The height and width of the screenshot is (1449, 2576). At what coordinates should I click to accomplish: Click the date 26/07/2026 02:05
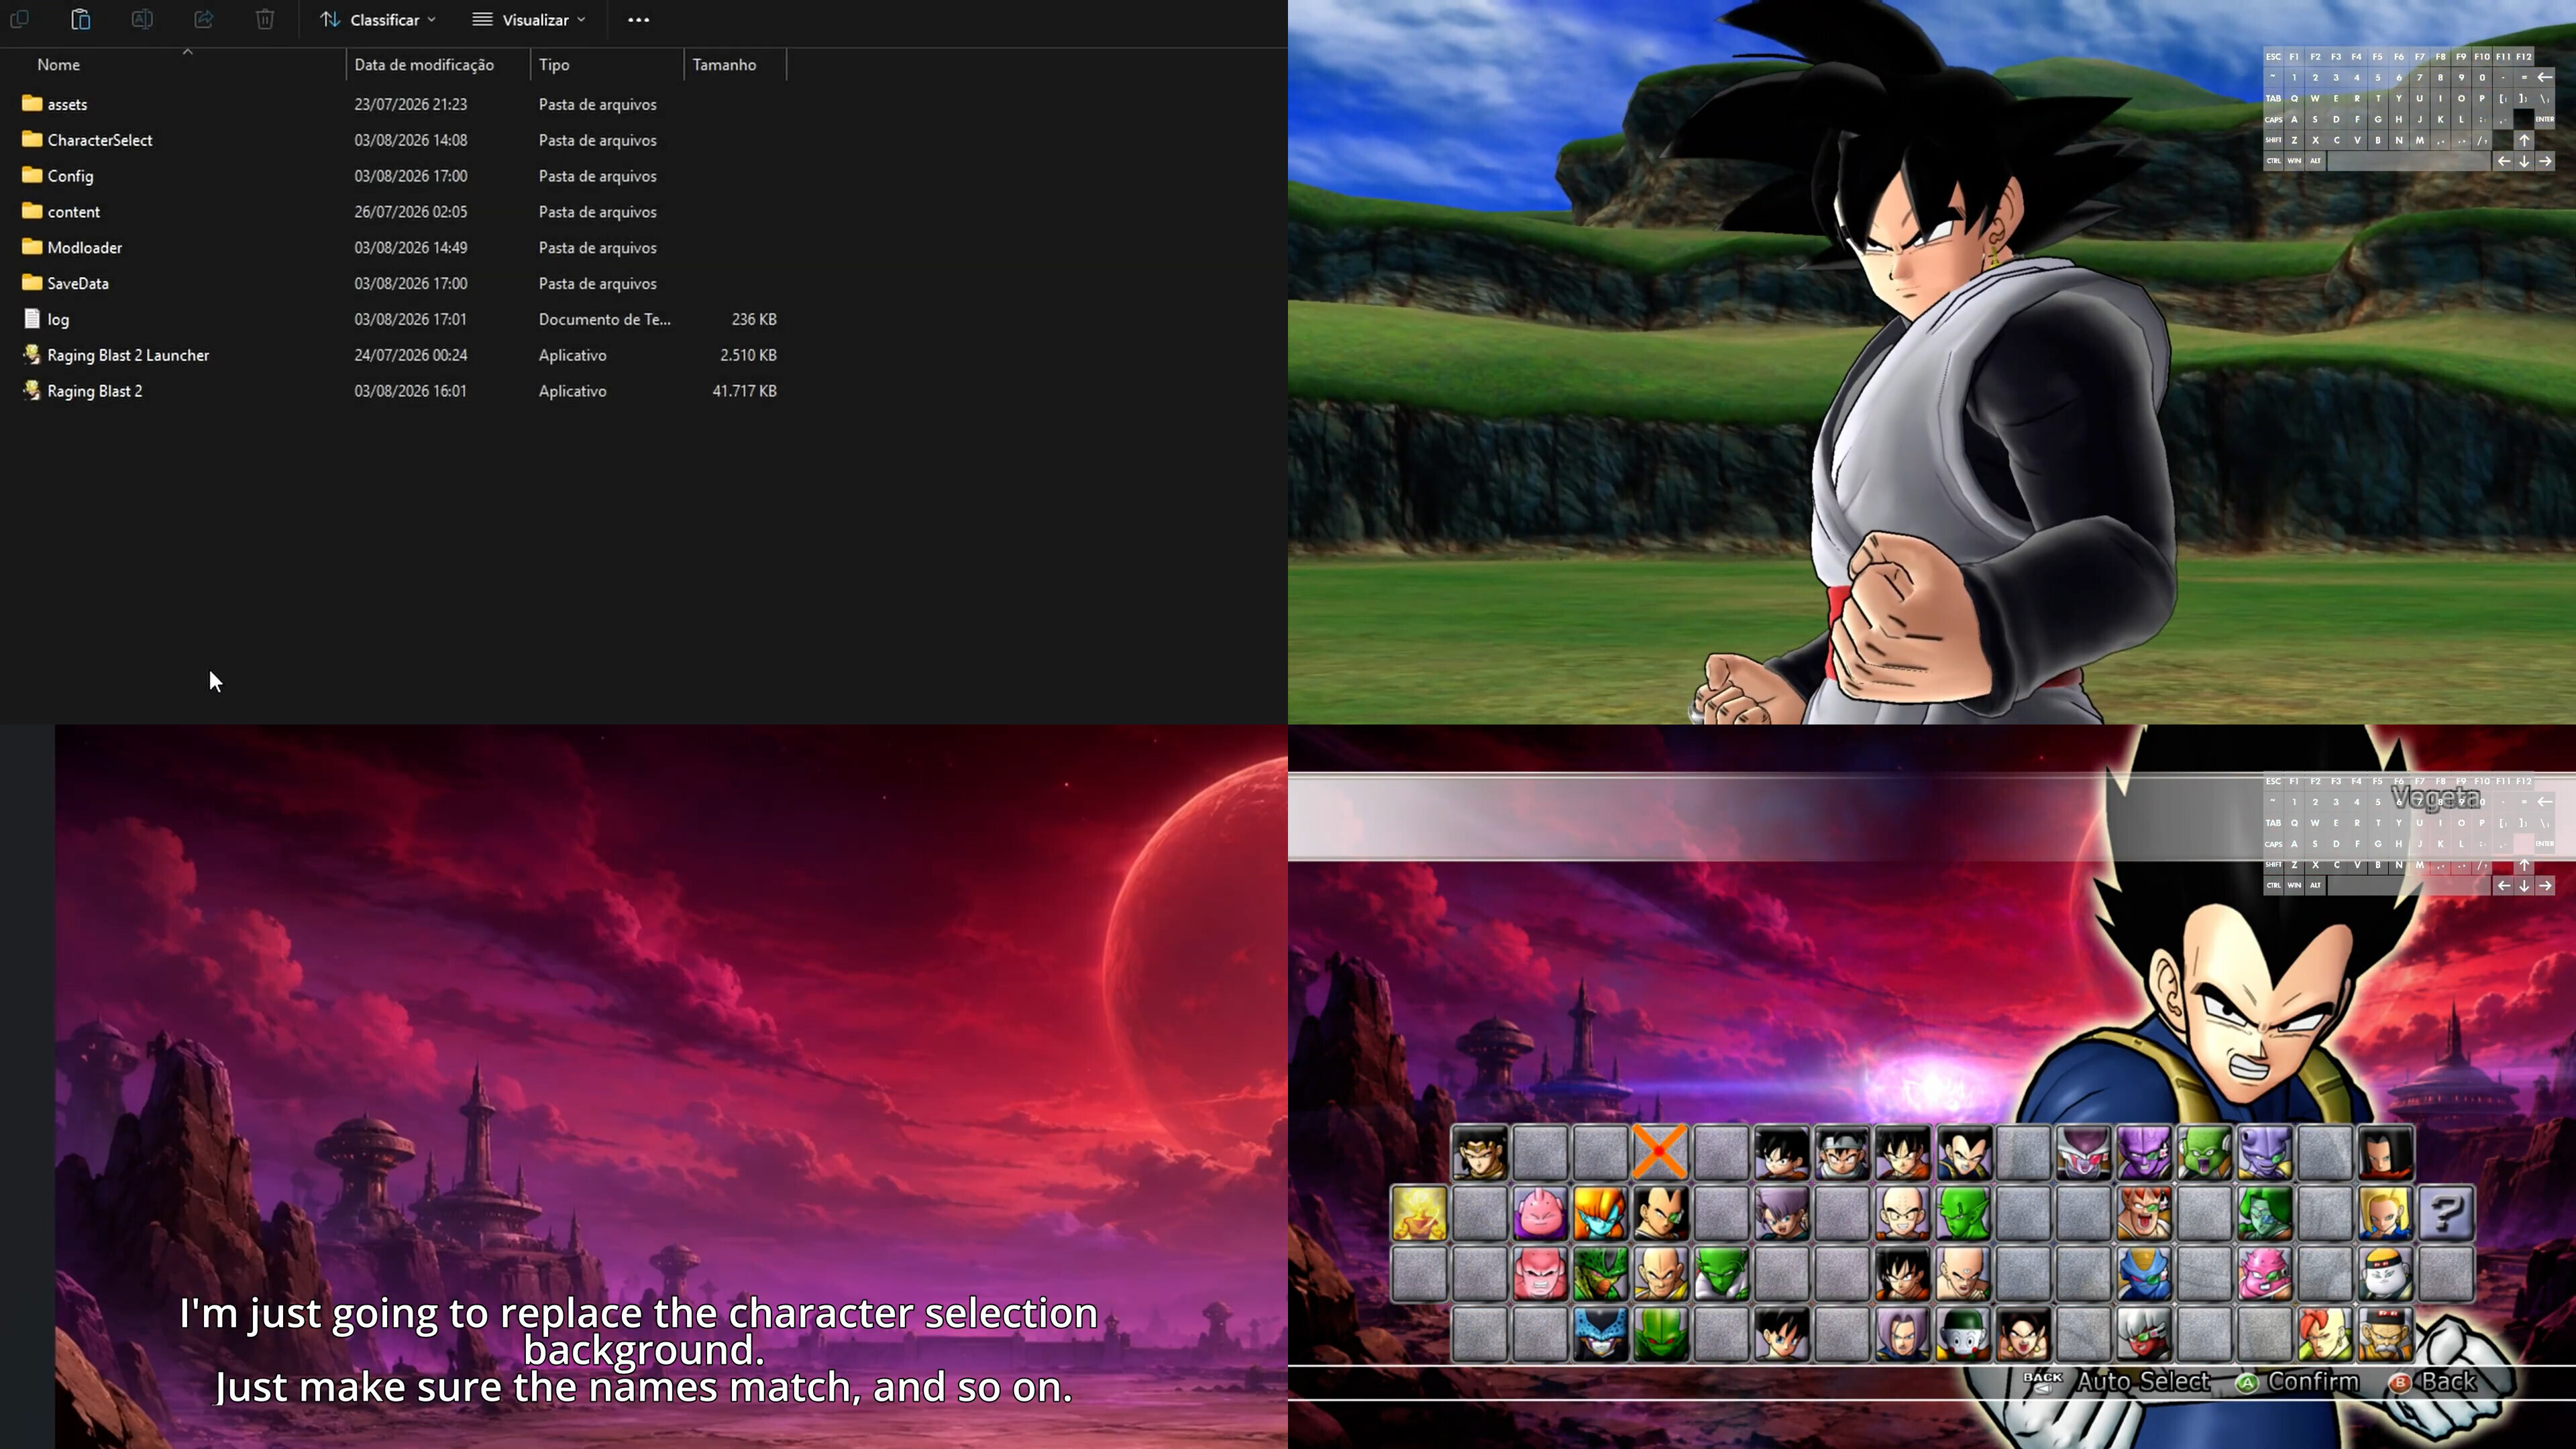point(410,212)
